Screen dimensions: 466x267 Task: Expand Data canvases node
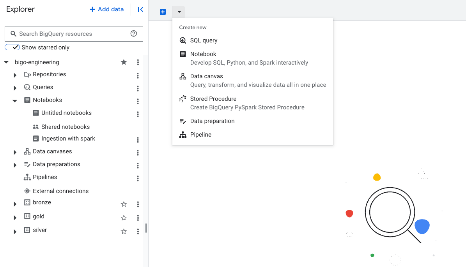[x=15, y=152]
